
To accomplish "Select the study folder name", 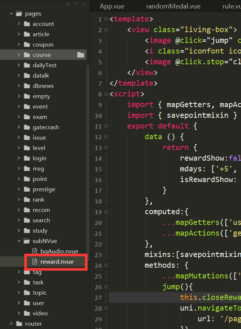I will (40, 230).
